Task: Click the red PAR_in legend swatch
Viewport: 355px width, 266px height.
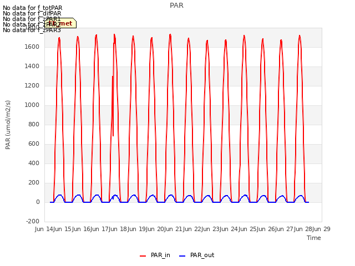Action: [x=143, y=256]
